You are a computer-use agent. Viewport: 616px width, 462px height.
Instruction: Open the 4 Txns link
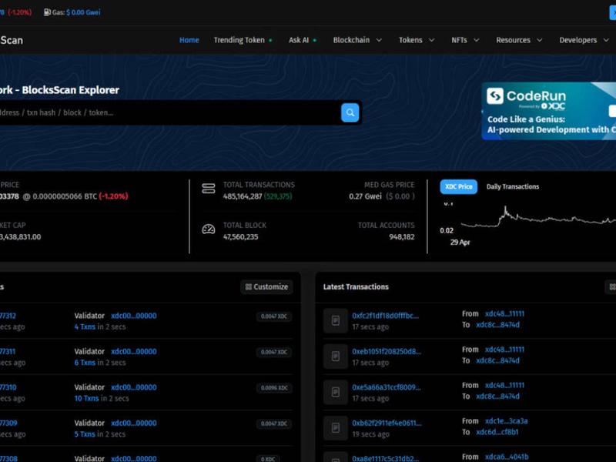click(85, 326)
